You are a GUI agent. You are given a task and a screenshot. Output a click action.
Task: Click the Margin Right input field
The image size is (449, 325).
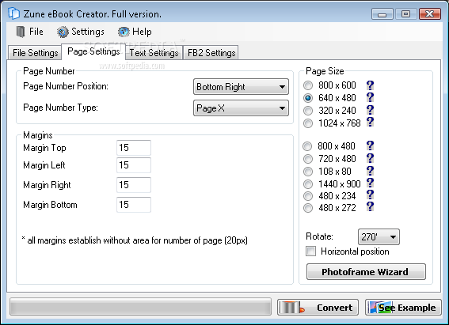134,185
